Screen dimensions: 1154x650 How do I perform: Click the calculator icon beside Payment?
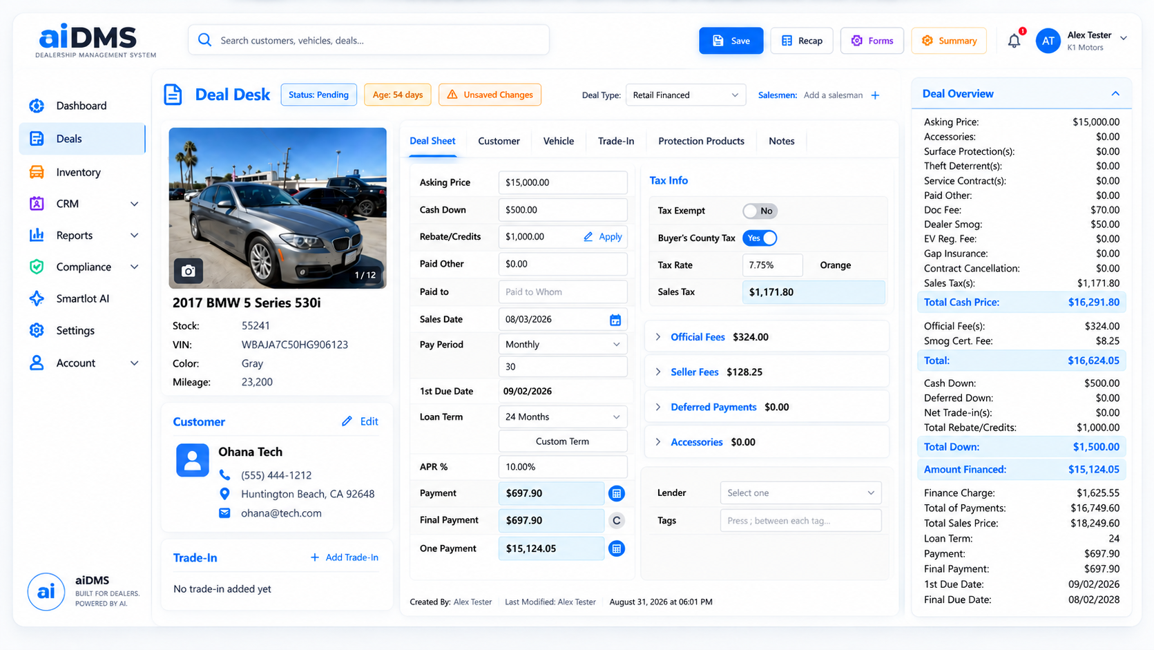(x=617, y=493)
